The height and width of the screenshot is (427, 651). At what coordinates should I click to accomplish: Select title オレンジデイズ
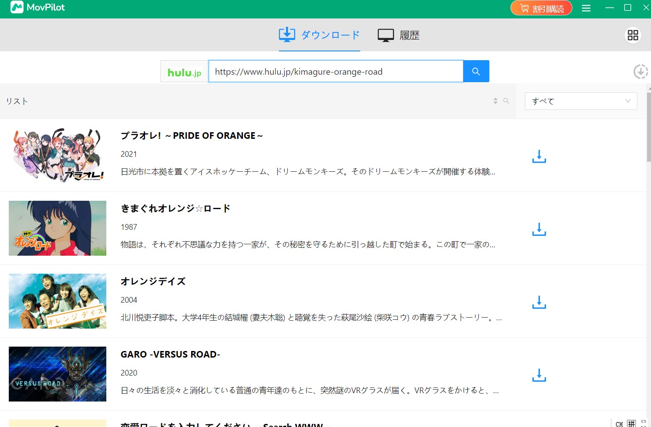pyautogui.click(x=153, y=282)
